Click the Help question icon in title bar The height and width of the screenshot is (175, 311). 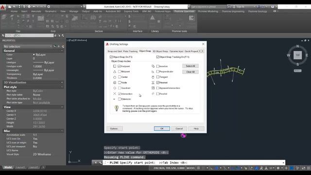tap(273, 6)
